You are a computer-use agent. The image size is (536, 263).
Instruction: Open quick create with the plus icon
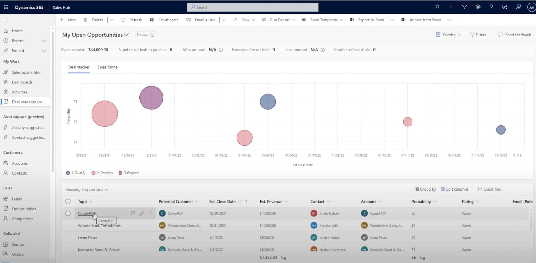tap(451, 7)
